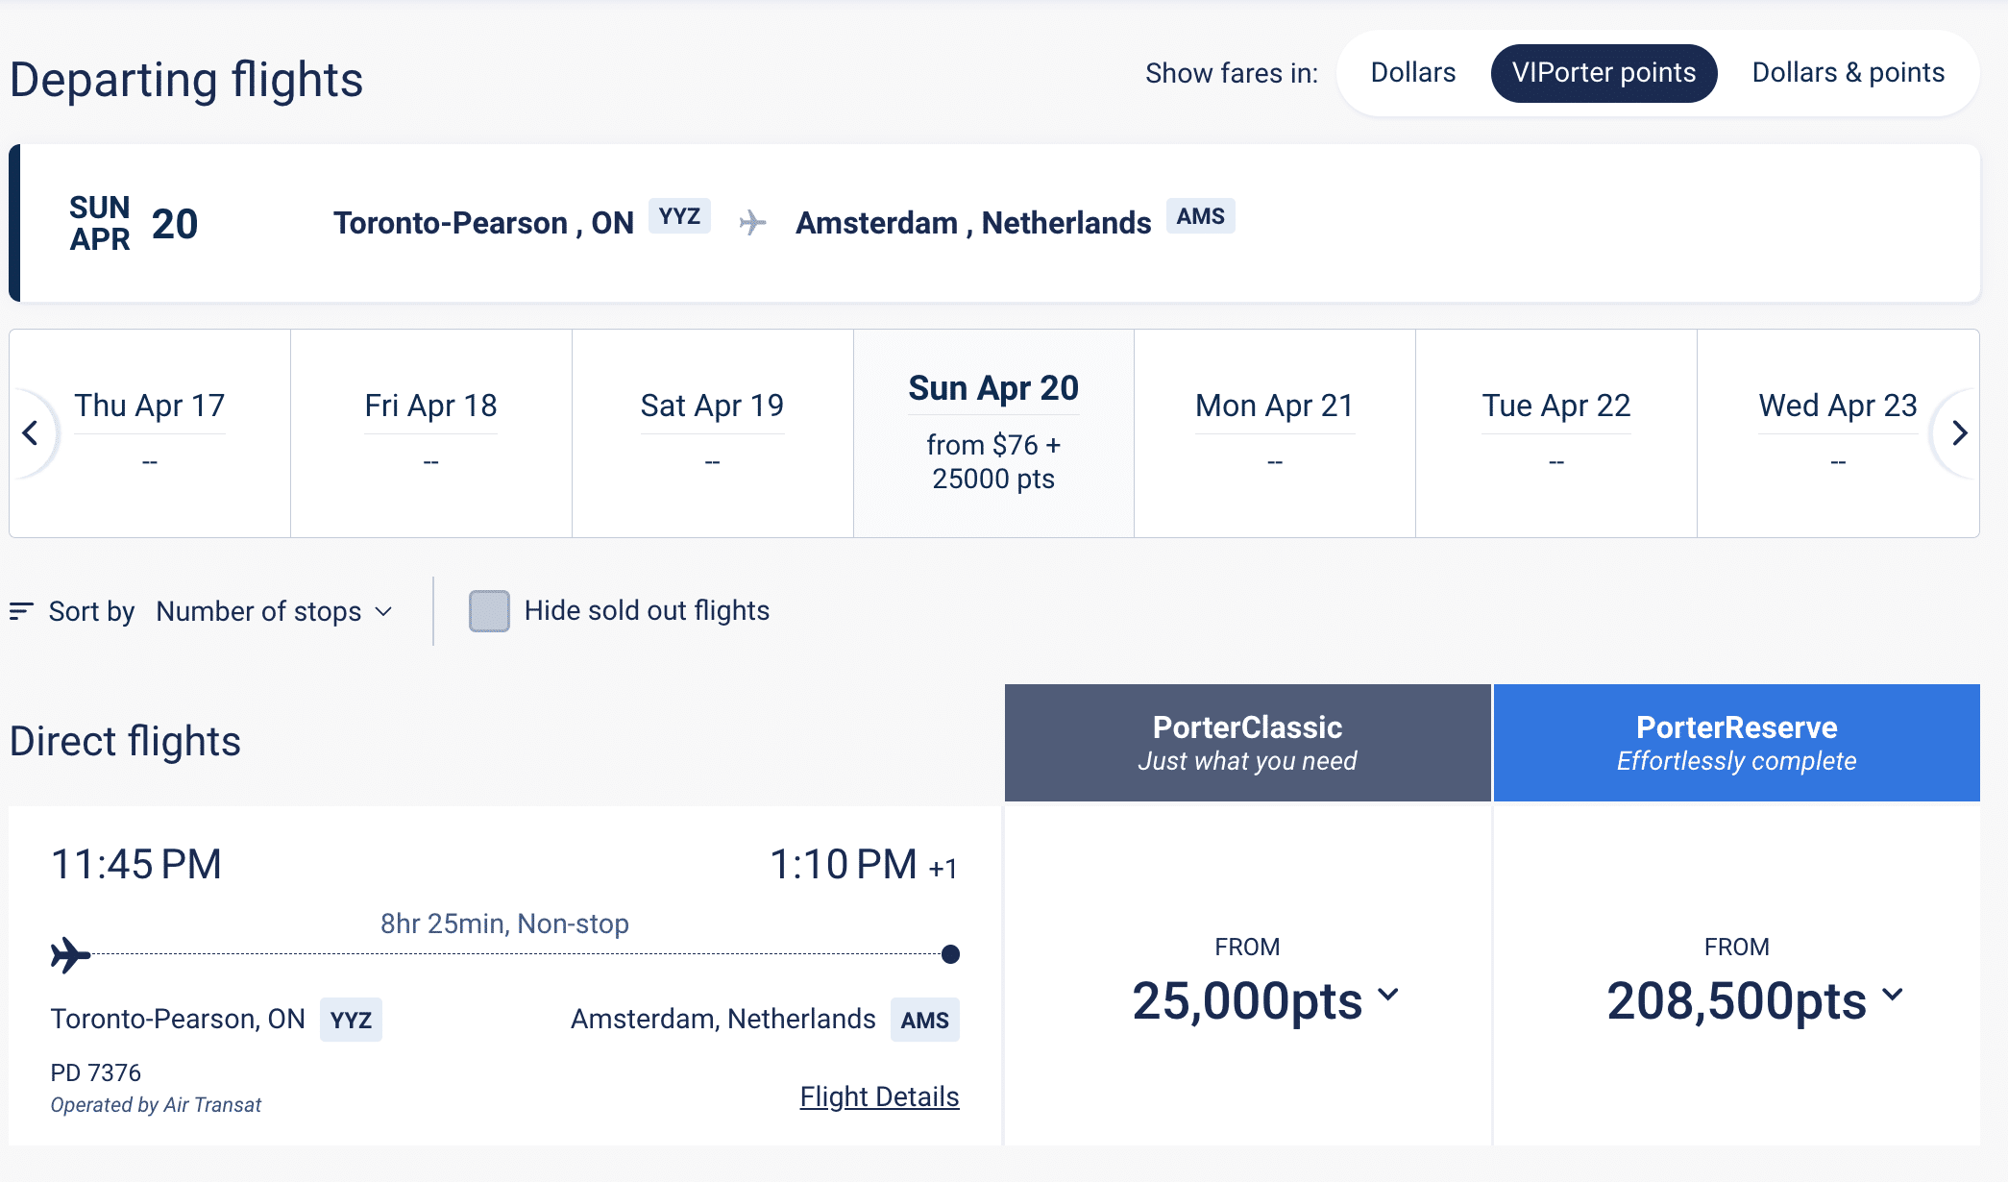
Task: Click the airplane icon on flight timeline
Action: pyautogui.click(x=70, y=955)
